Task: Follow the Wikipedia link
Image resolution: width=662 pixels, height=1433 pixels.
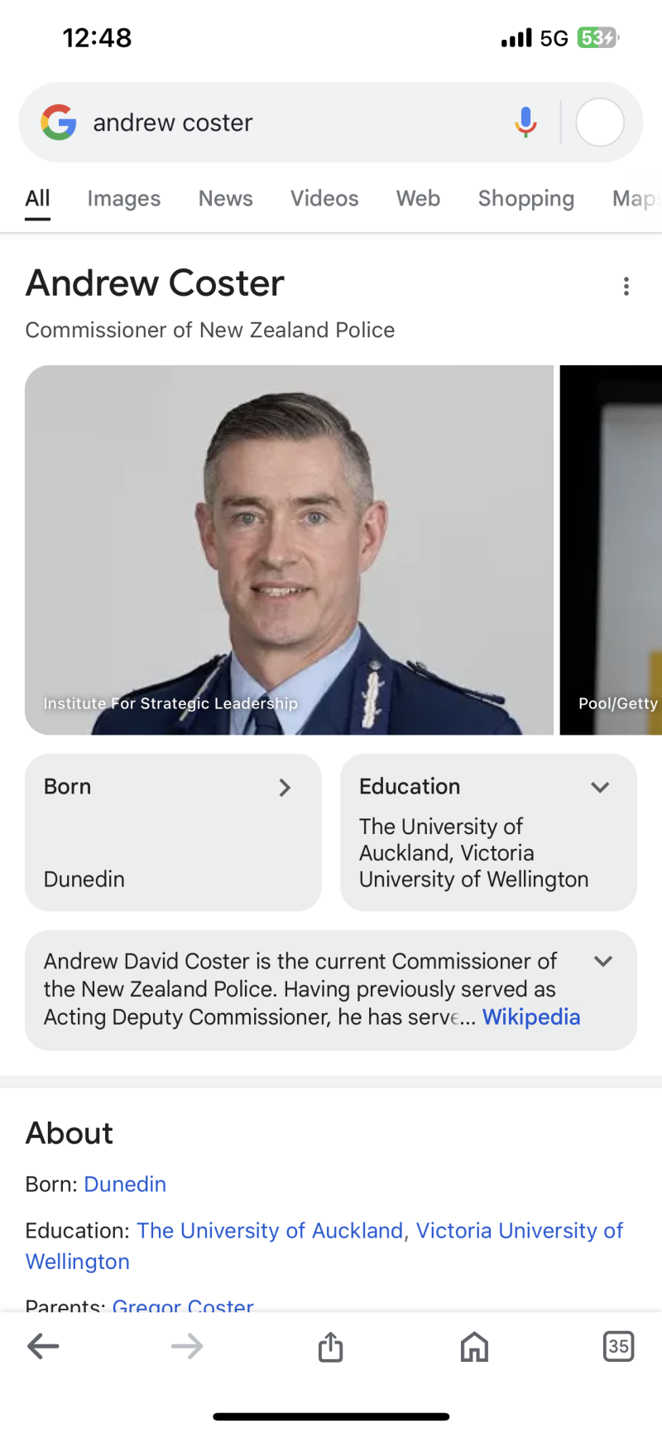Action: (531, 1016)
